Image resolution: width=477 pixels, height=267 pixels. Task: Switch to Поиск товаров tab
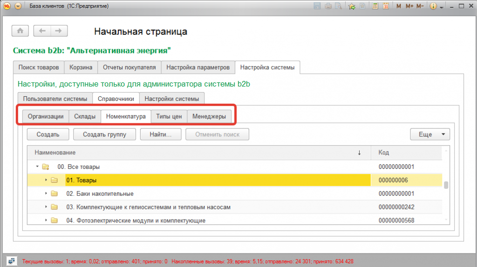(x=39, y=67)
